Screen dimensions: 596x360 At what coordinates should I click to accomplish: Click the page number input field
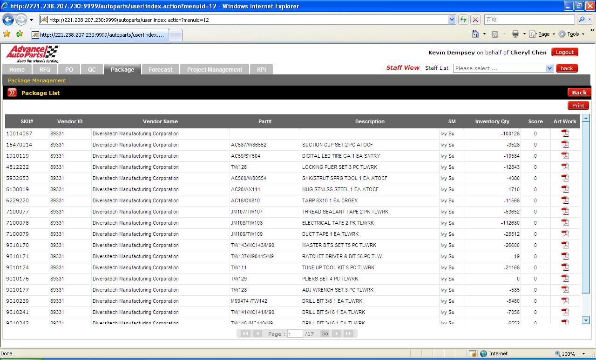click(295, 334)
